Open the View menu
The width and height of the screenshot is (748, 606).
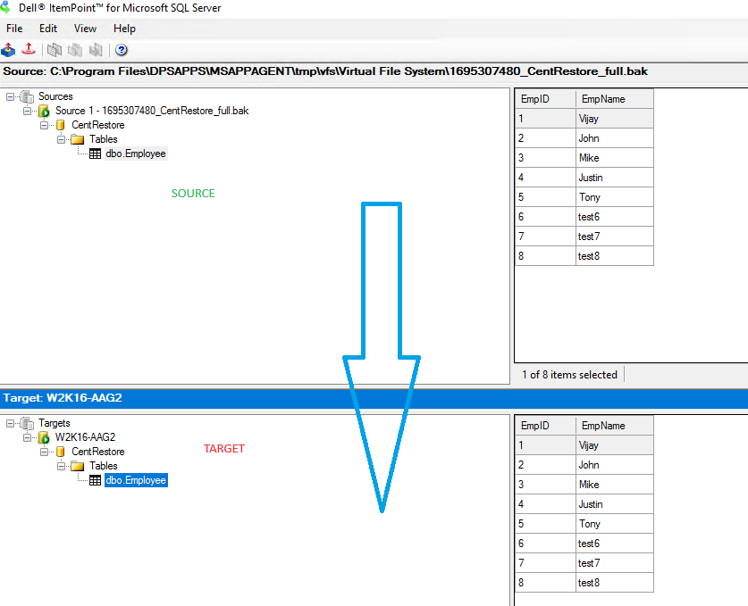(85, 29)
